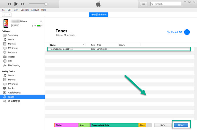Click the volume slider knob
Viewport: 197px width, 130px height.
coord(46,4)
